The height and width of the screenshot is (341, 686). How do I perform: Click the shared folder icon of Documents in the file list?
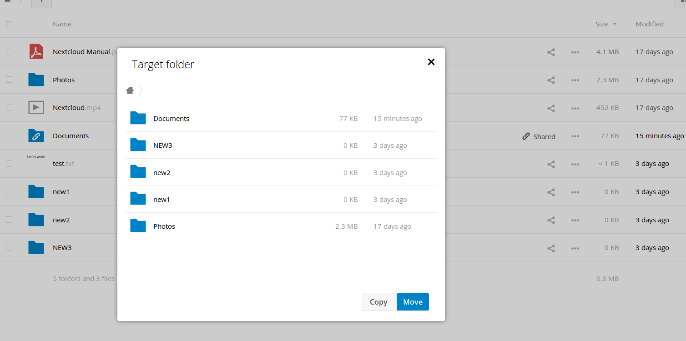[36, 135]
